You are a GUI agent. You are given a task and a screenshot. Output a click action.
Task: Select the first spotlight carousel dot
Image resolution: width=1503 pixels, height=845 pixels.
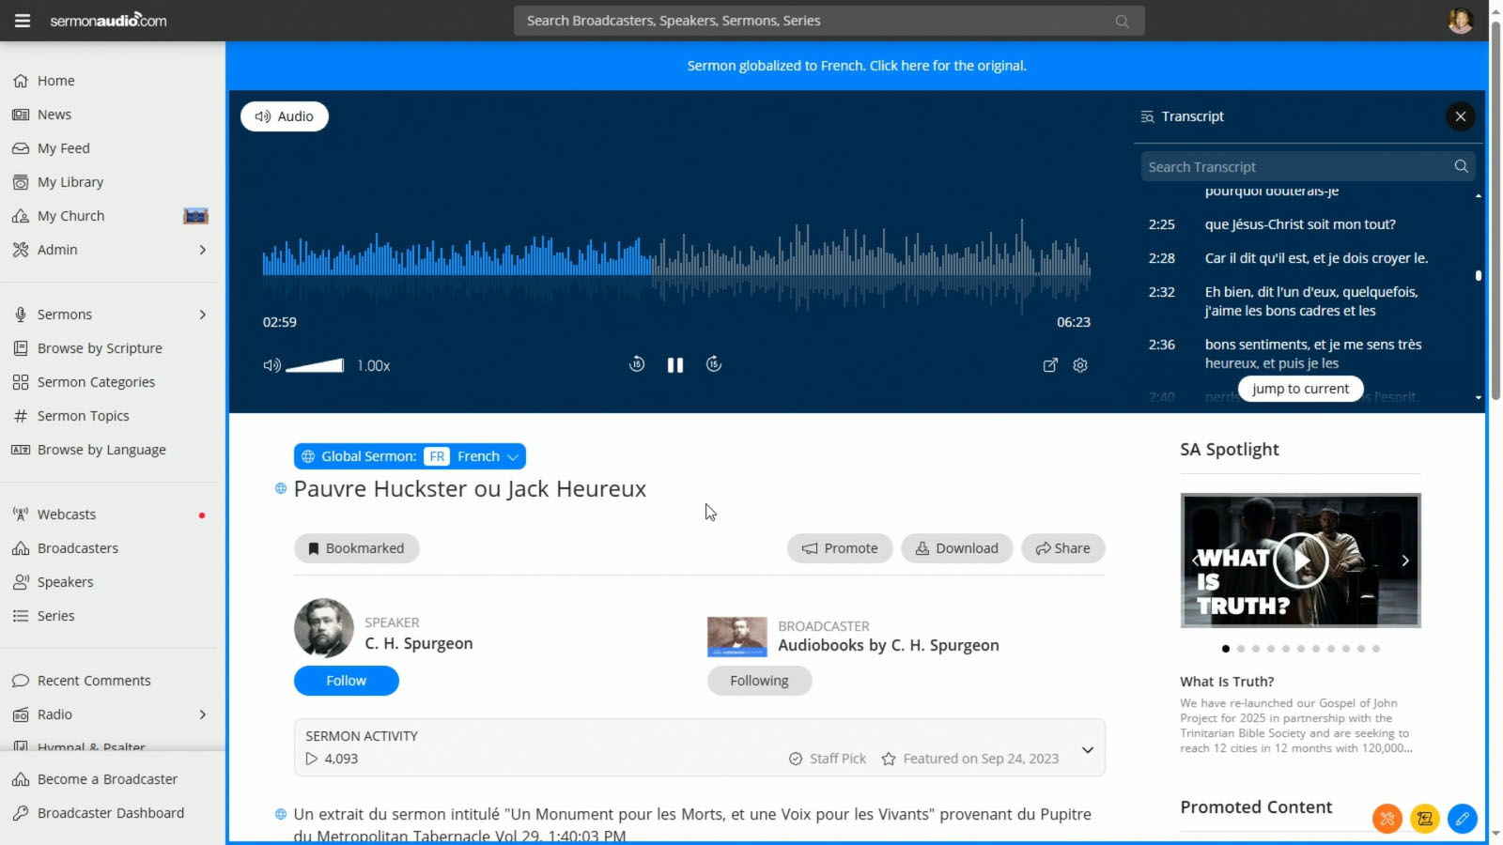[1225, 649]
